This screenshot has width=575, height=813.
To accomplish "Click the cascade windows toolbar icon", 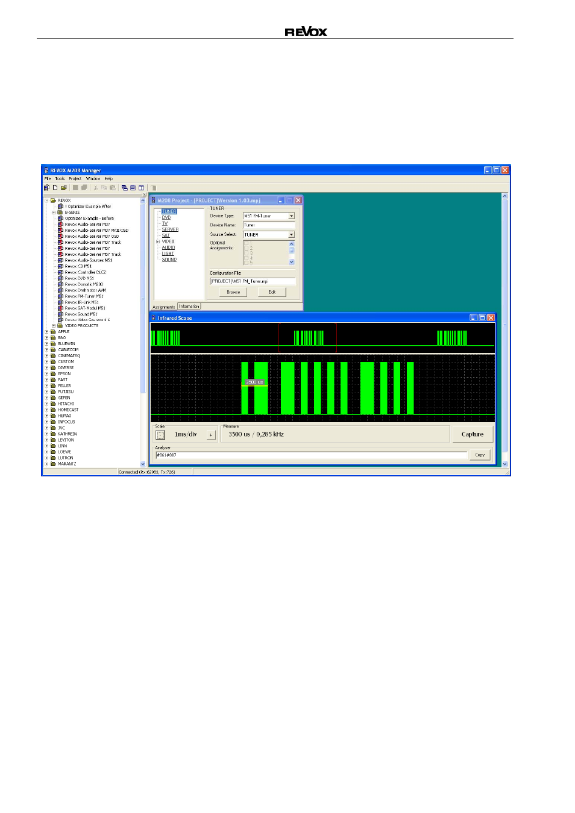I will click(x=124, y=188).
